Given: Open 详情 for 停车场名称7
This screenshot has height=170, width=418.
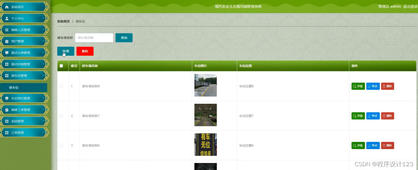Looking at the screenshot, I should (x=358, y=116).
